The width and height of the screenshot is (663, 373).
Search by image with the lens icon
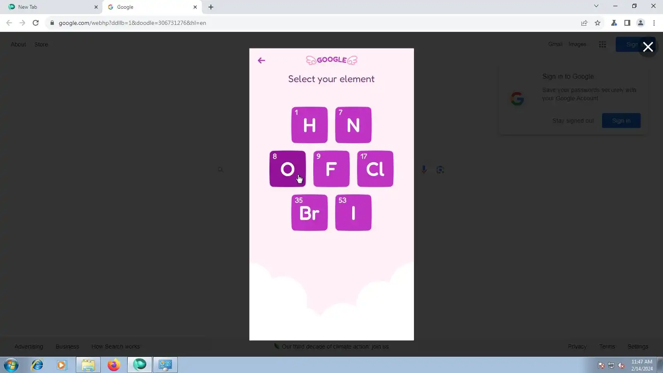point(440,170)
